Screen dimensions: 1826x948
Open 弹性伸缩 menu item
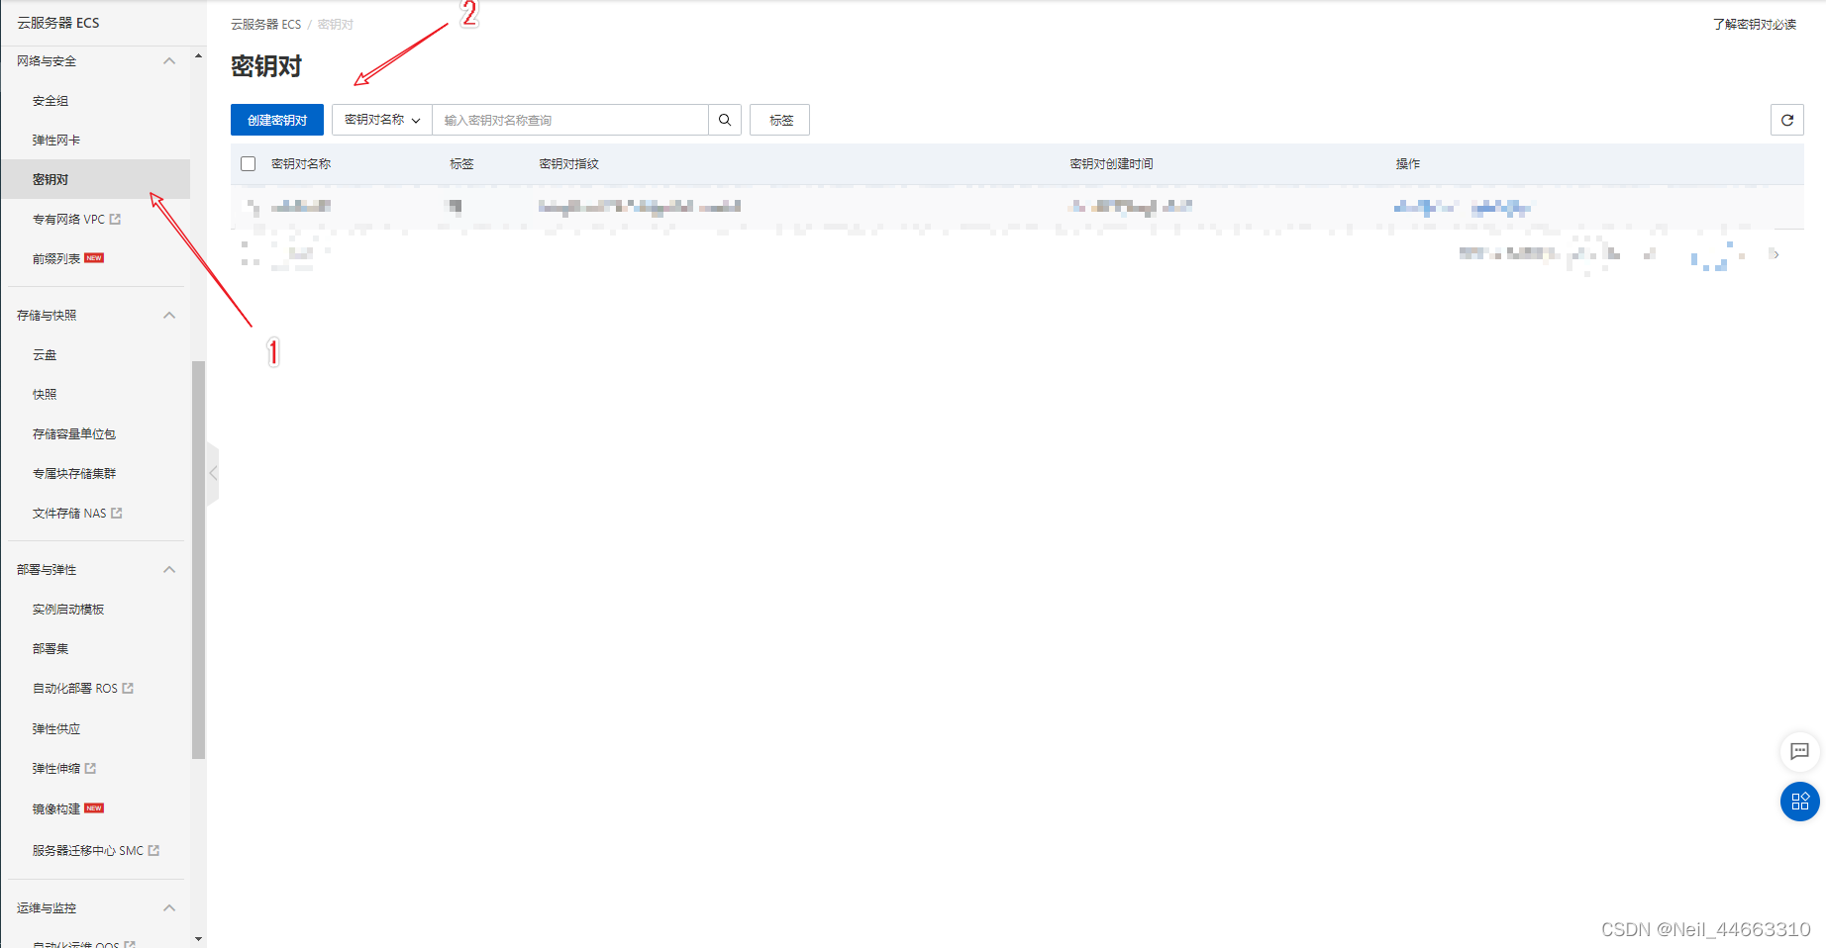(x=56, y=769)
